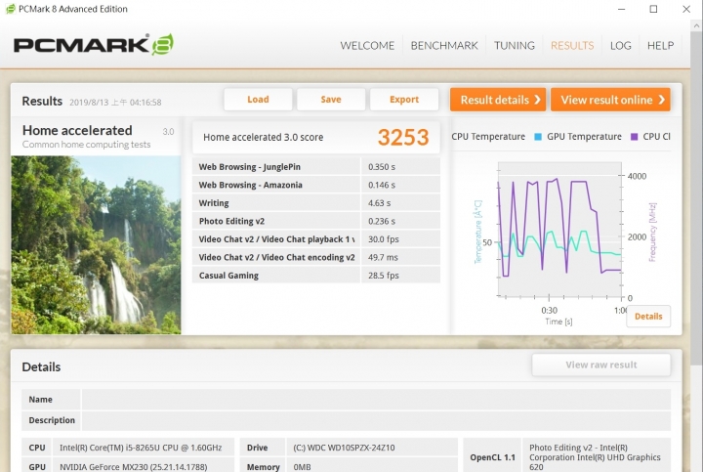
Task: Click the Writing test row
Action: click(x=316, y=203)
